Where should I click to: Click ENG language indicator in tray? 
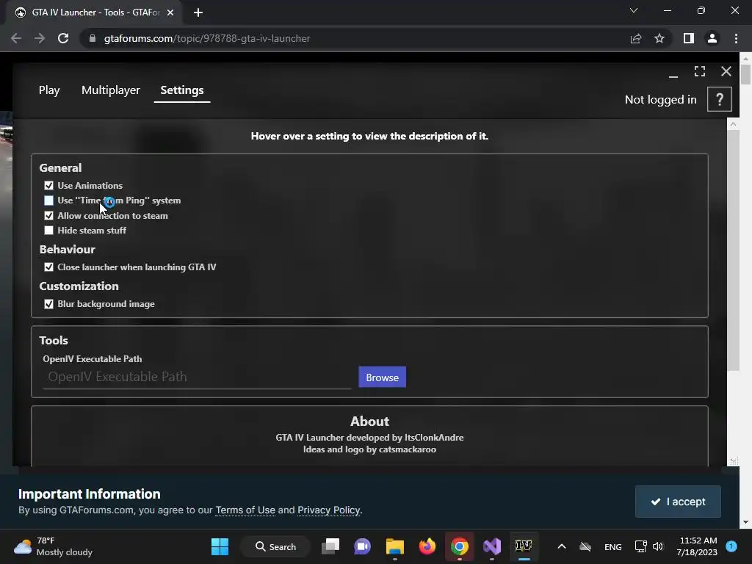click(x=613, y=546)
